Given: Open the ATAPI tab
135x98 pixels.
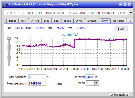Looking at the screenshot, I should click(35, 21).
